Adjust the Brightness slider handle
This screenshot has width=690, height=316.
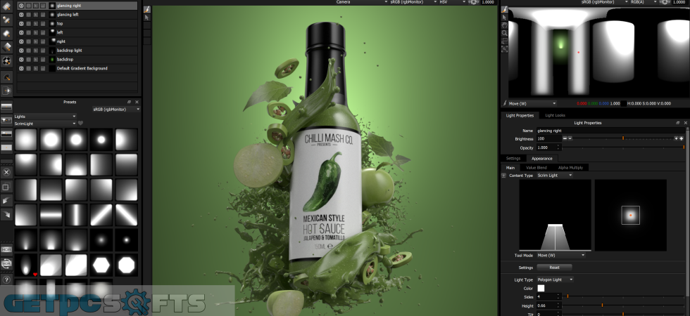tap(622, 139)
